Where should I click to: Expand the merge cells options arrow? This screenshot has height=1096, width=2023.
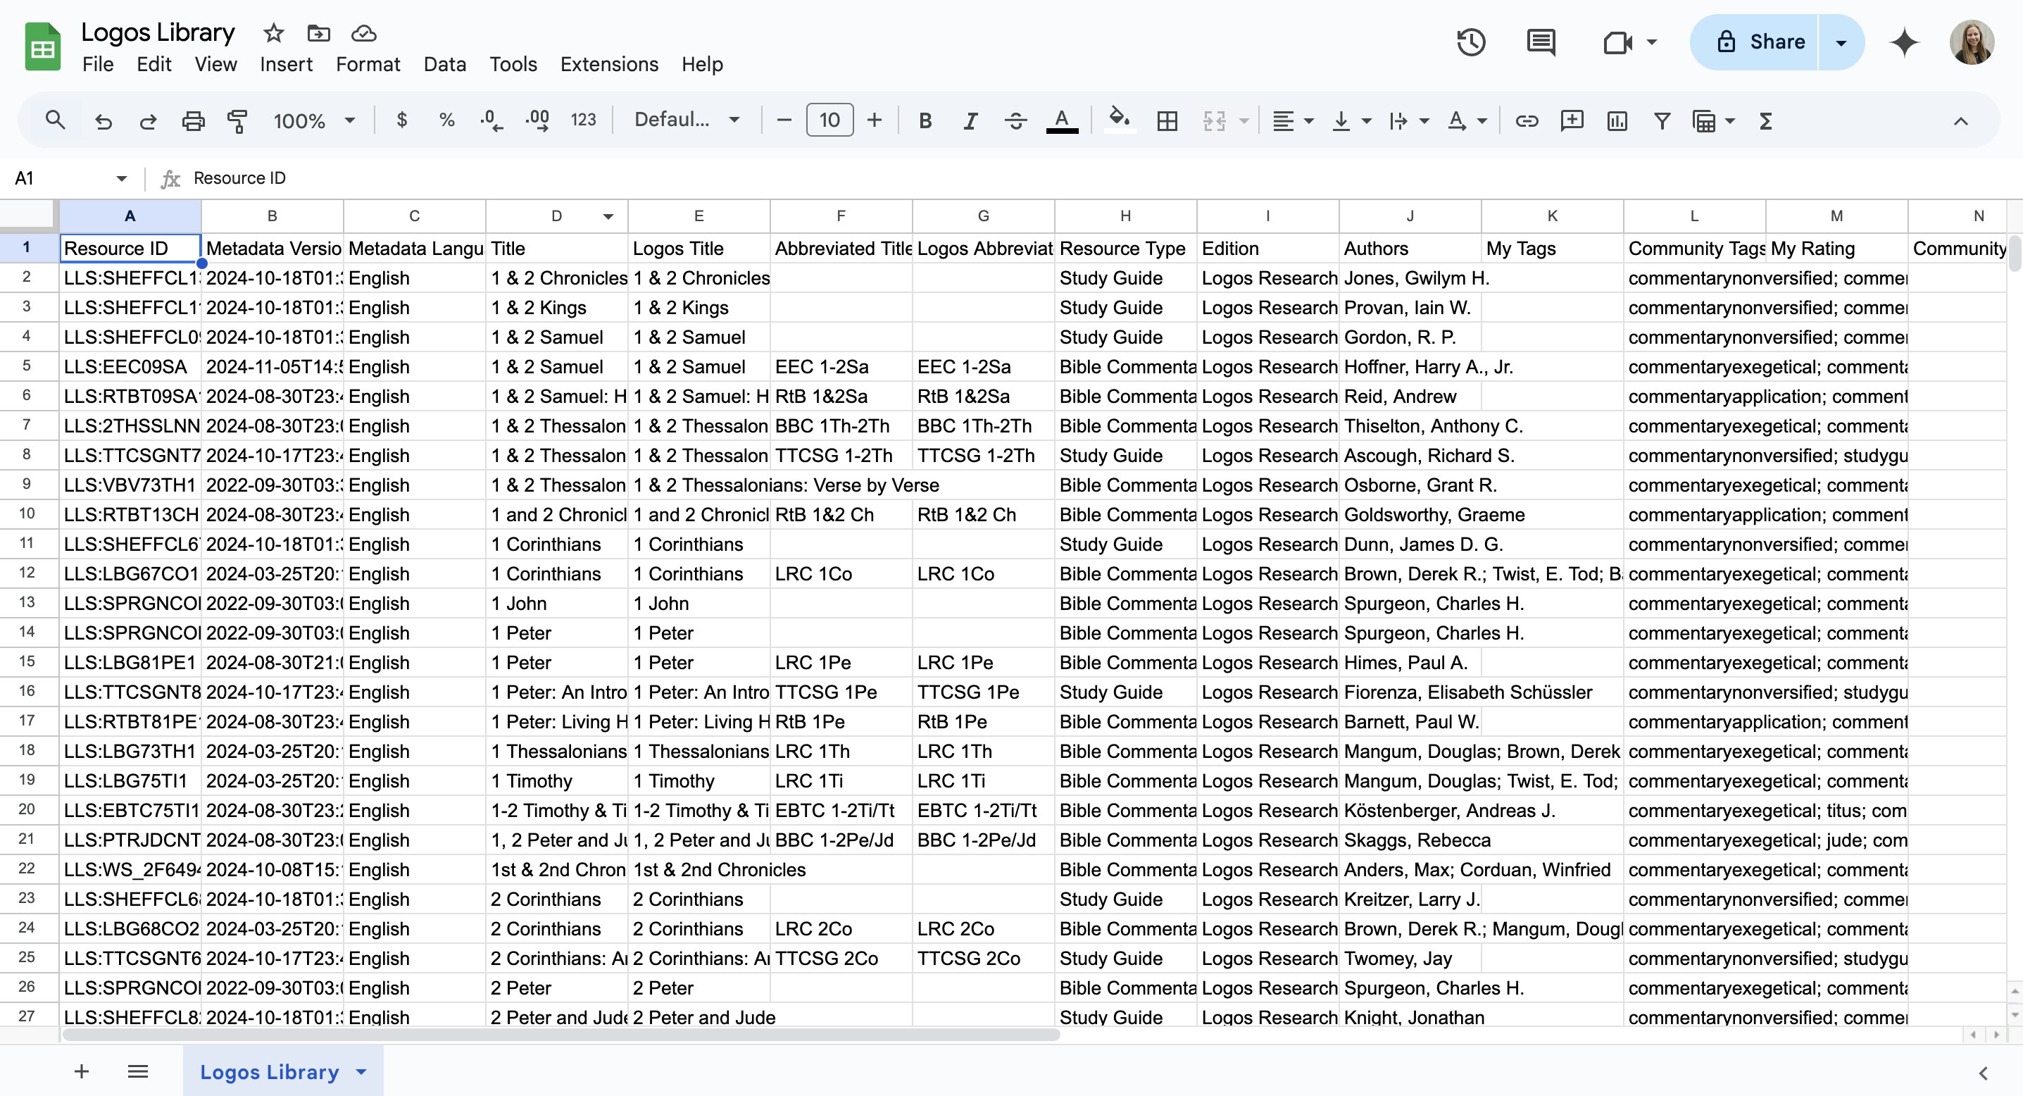1244,120
